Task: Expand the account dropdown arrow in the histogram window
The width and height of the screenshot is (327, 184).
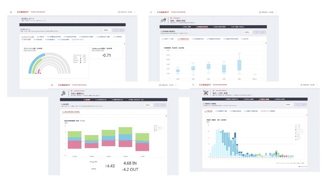Action: [x=317, y=85]
